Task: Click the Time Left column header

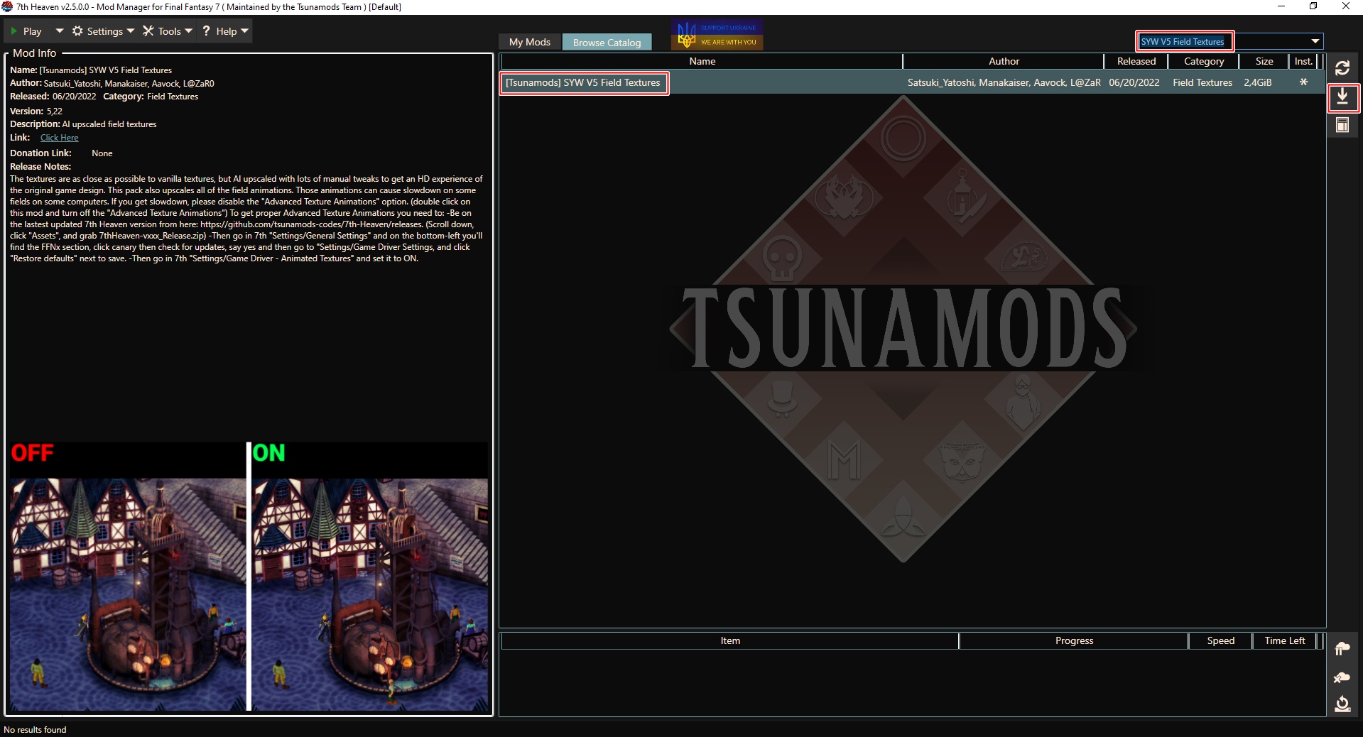Action: (x=1285, y=641)
